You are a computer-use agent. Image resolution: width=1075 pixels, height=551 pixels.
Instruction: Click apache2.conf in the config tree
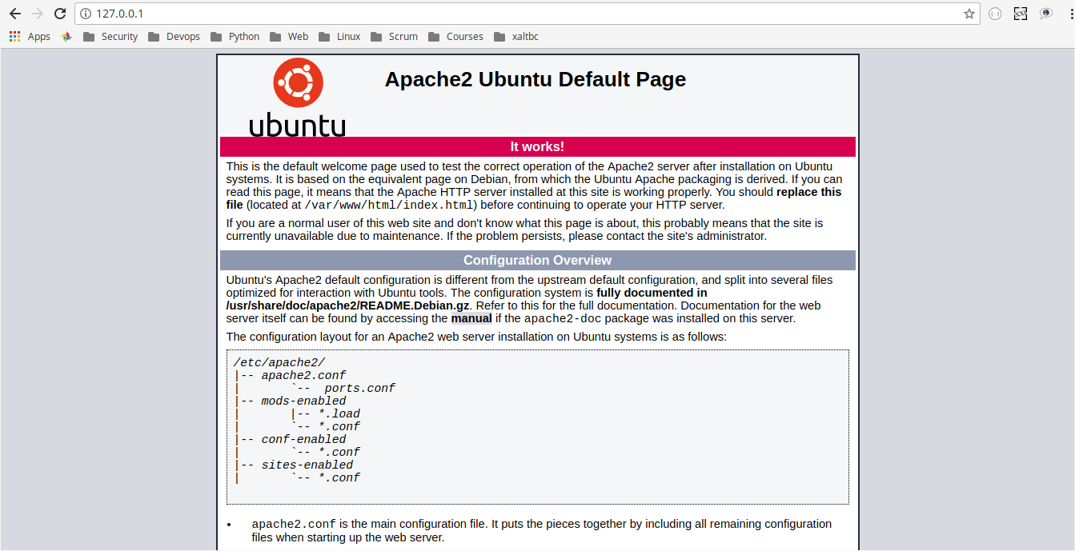pyautogui.click(x=303, y=375)
